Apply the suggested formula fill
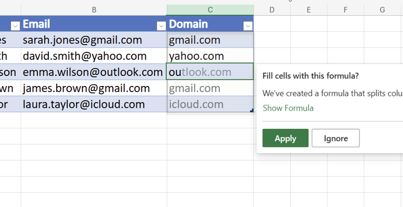 [285, 138]
